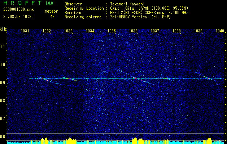
Task: Click the gray vertical range bar on left axis
Action: [7, 83]
